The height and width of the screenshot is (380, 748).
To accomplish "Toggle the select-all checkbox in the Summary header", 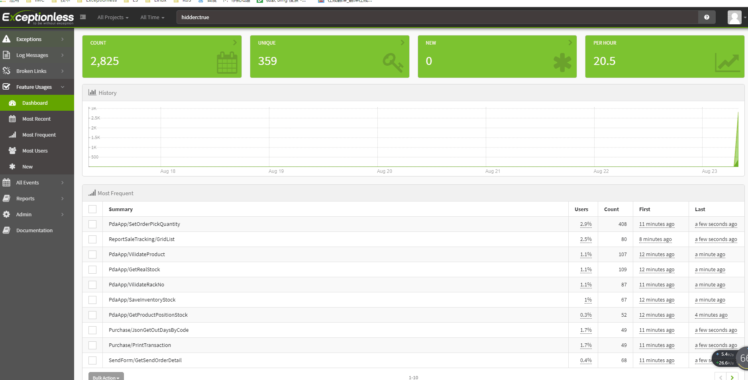I will tap(92, 209).
